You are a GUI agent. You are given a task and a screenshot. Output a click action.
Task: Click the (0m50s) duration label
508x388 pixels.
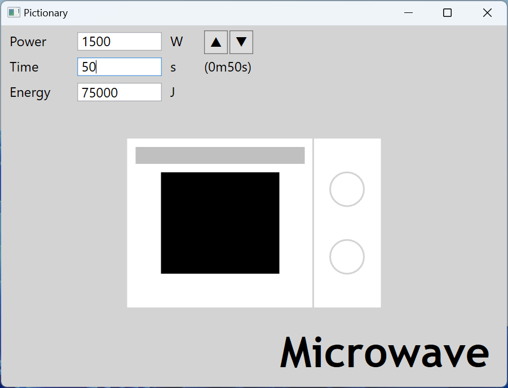pyautogui.click(x=227, y=67)
